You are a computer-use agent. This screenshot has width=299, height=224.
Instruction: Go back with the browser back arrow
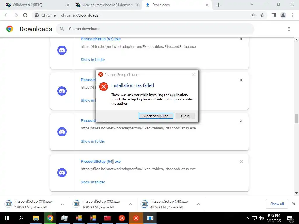(x=6, y=15)
